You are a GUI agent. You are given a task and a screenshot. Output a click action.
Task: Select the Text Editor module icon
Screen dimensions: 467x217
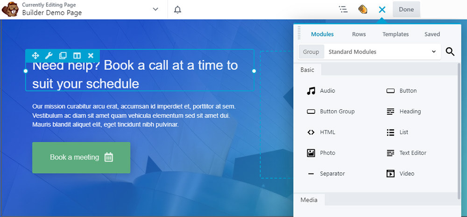point(390,153)
